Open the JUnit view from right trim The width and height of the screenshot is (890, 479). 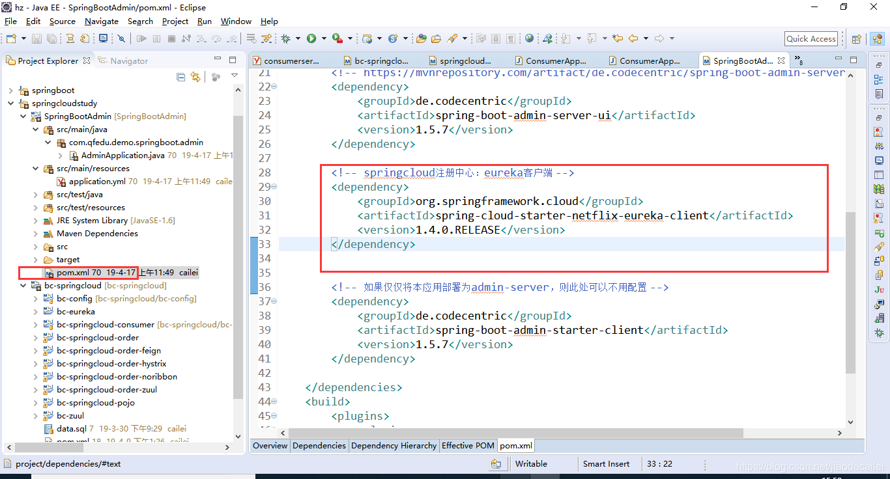pyautogui.click(x=880, y=289)
